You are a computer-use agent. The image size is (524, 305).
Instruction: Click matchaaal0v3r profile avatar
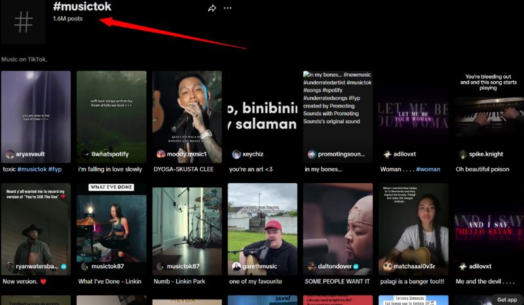(x=387, y=266)
